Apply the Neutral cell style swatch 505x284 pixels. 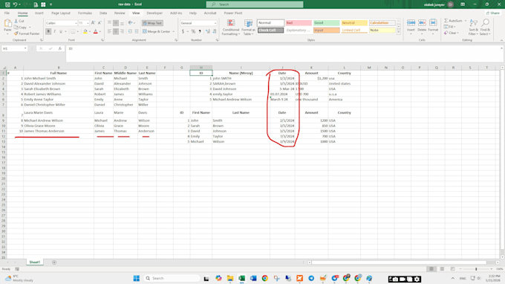coord(354,23)
